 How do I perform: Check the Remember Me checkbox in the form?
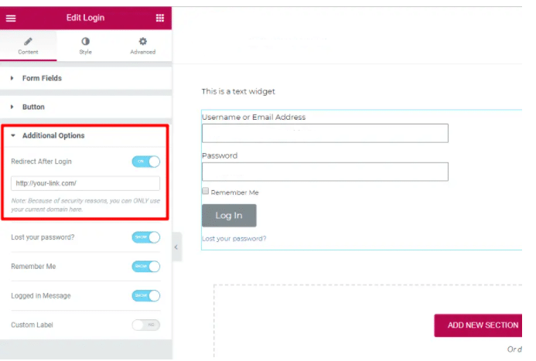coord(205,191)
